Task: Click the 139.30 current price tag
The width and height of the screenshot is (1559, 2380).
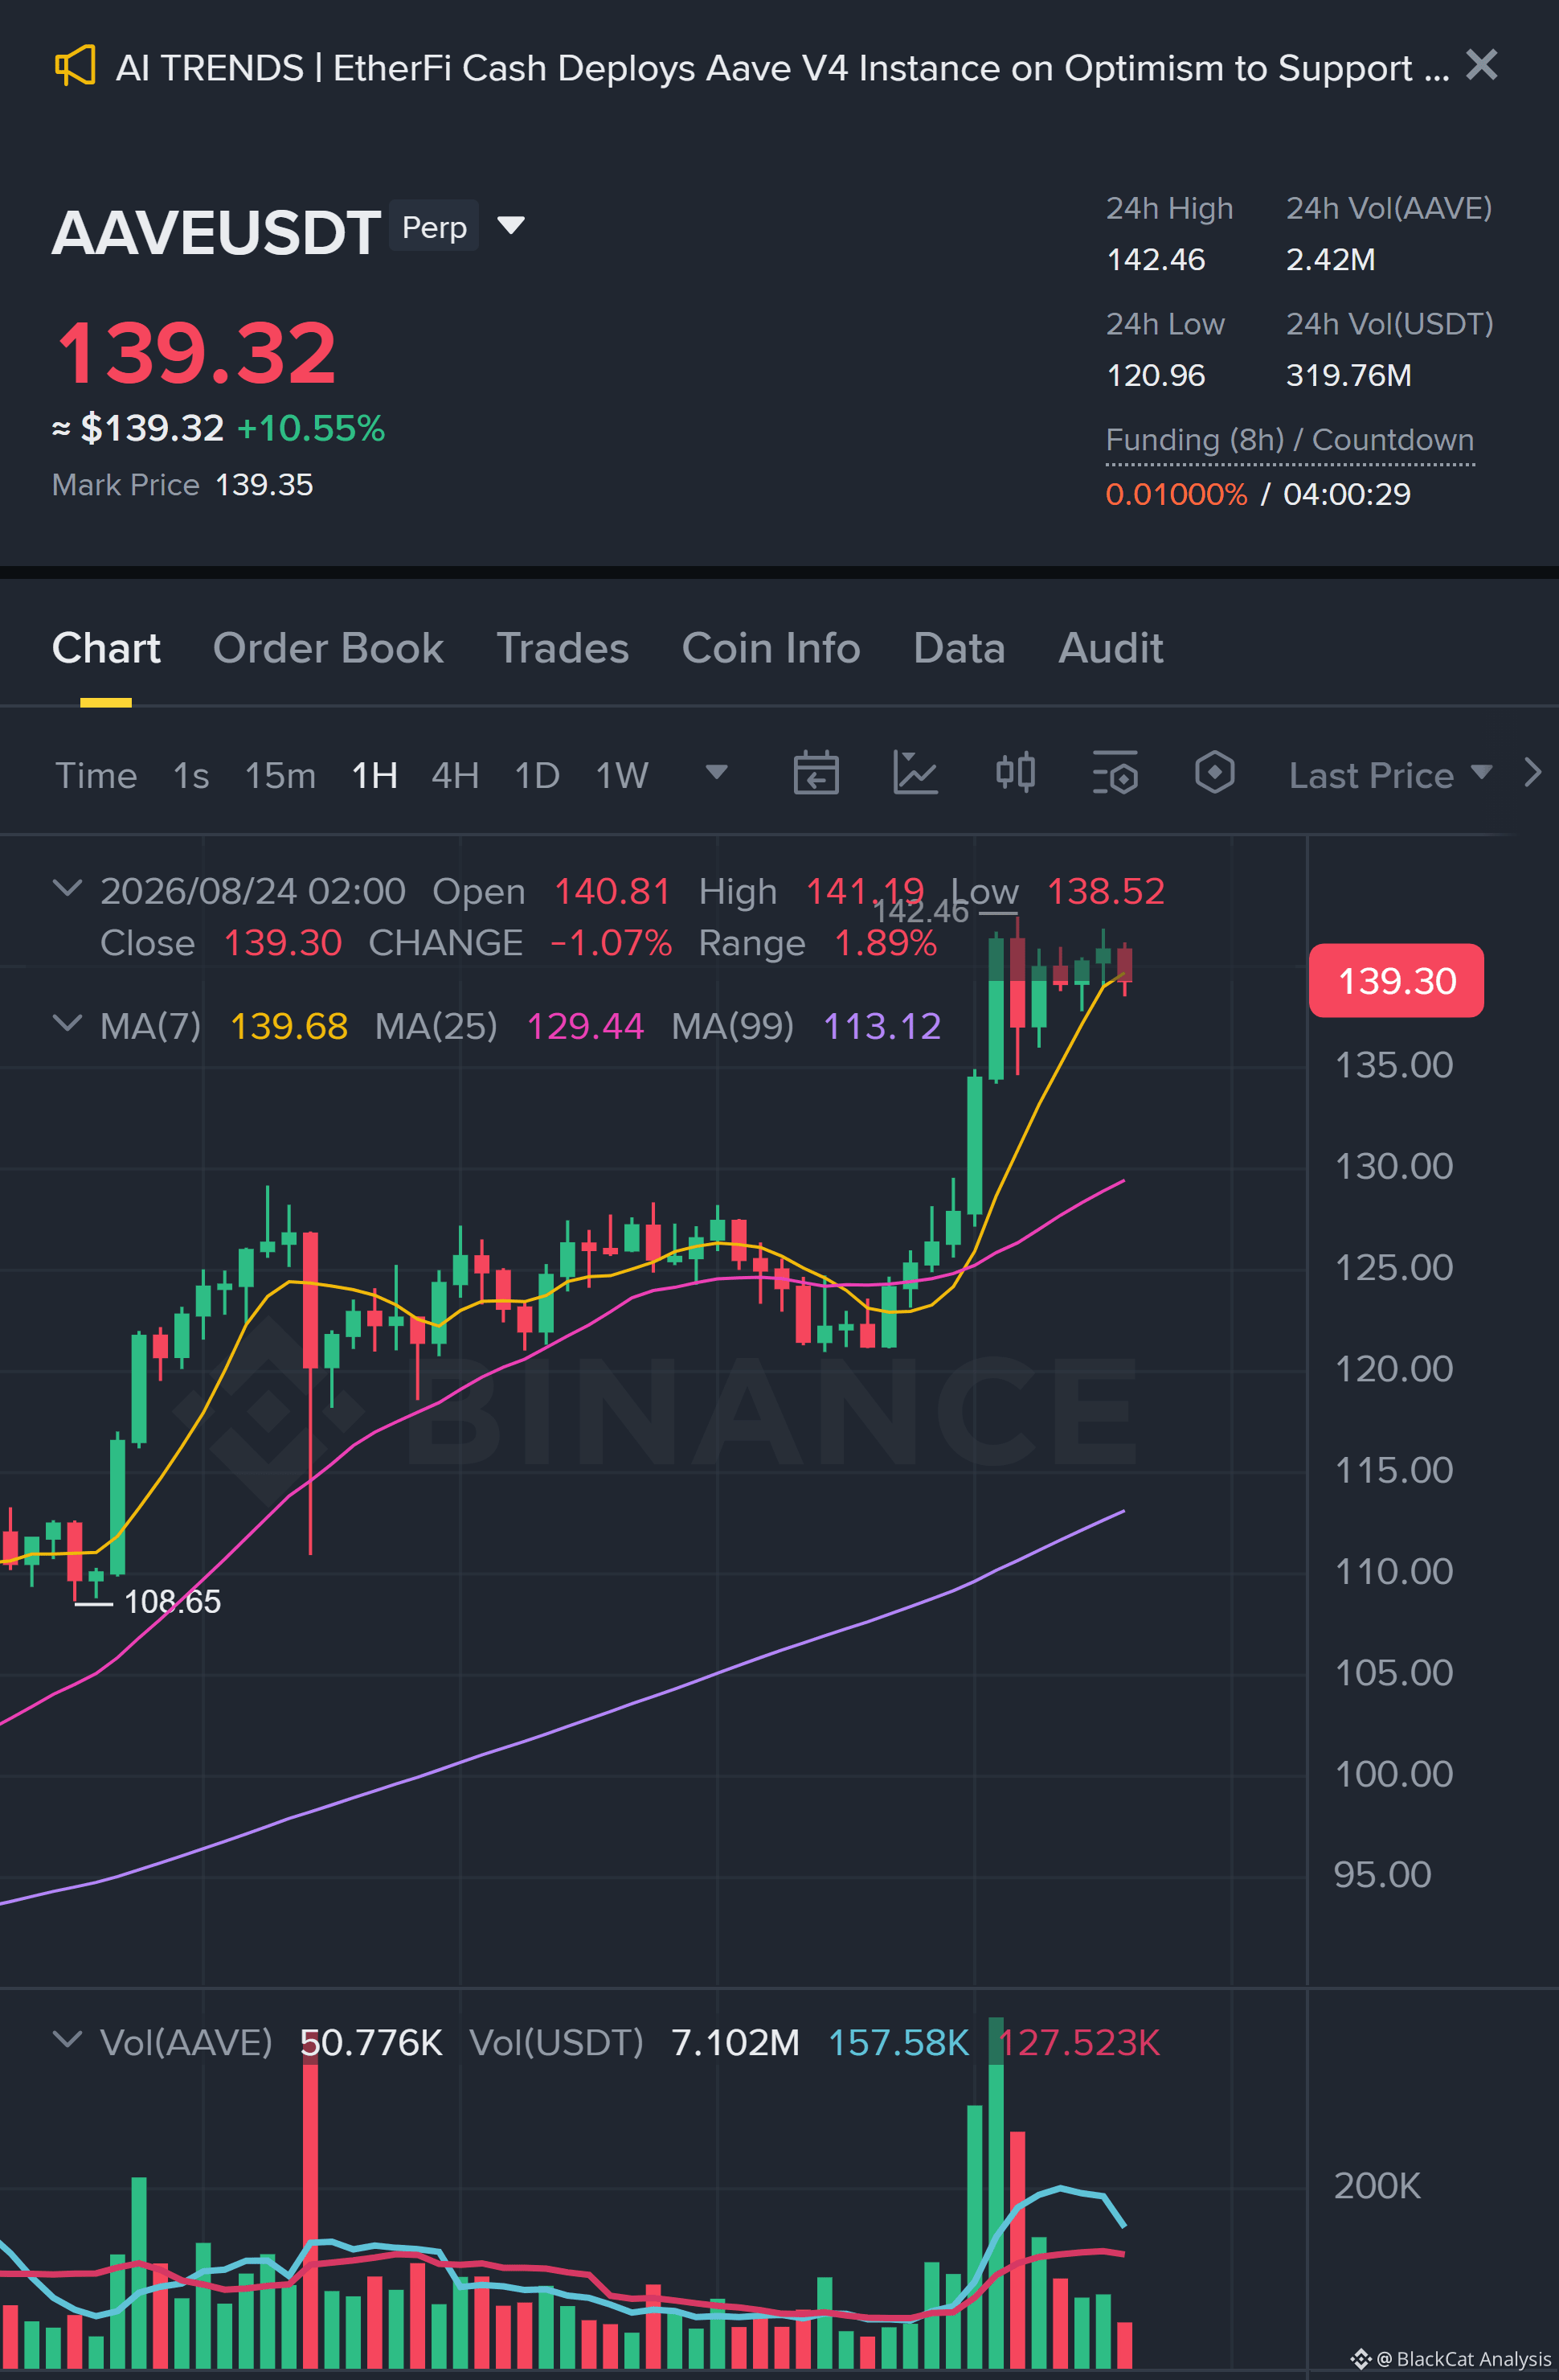Action: point(1396,981)
